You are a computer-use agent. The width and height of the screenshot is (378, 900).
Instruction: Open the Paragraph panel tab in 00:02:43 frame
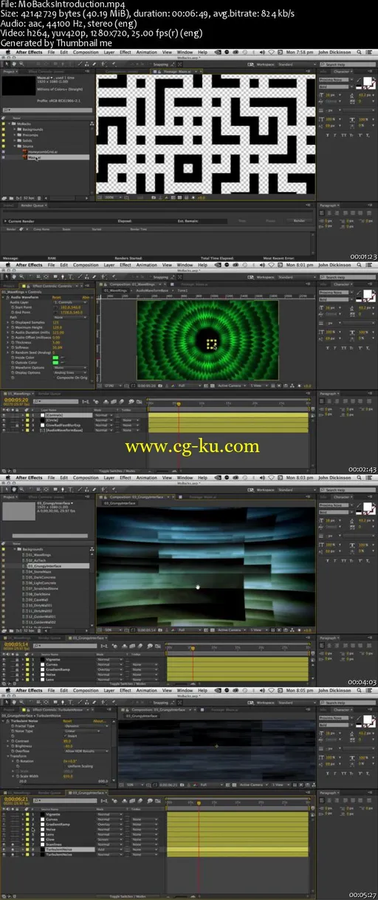329,394
